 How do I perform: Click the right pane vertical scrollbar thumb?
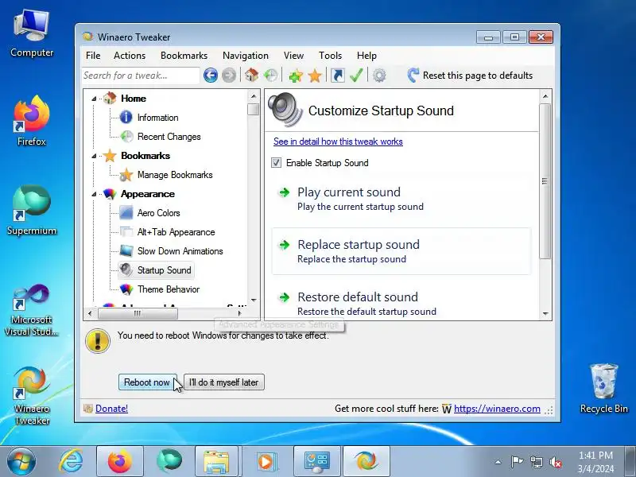(545, 181)
